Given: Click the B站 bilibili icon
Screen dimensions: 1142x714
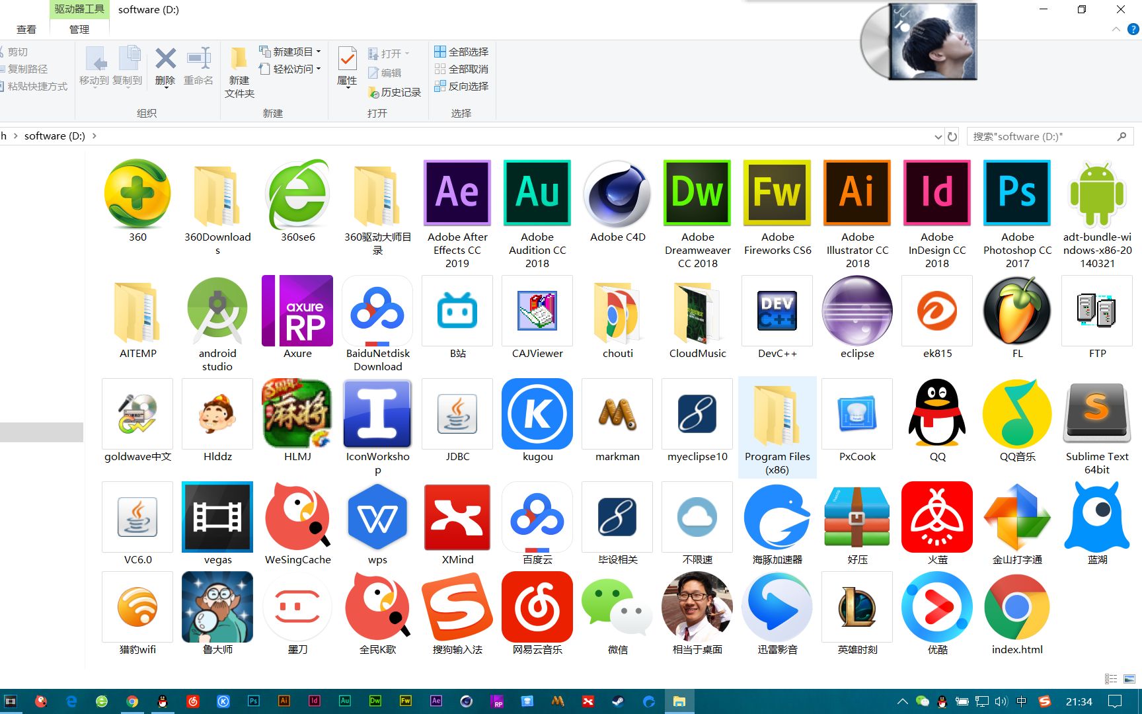Looking at the screenshot, I should tap(457, 311).
